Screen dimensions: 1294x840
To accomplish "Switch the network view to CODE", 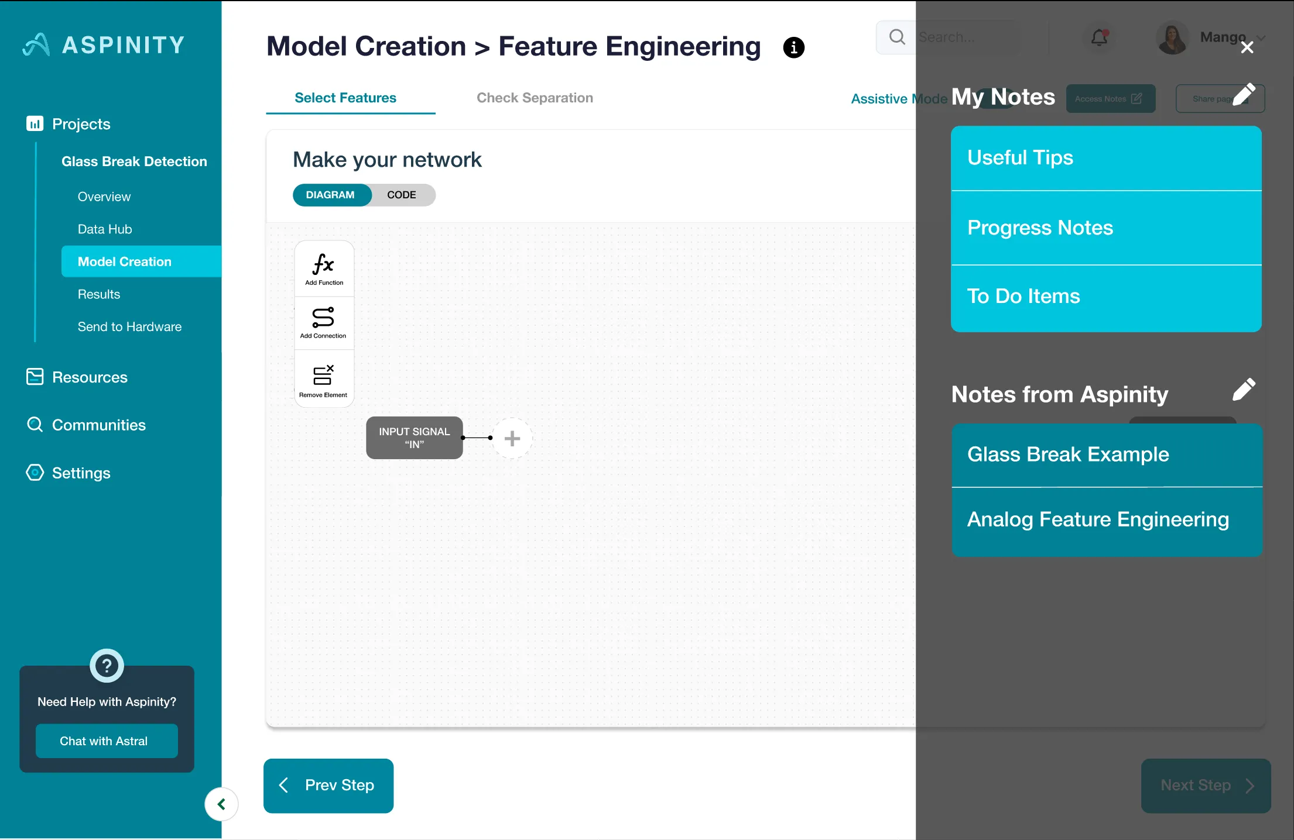I will (402, 195).
